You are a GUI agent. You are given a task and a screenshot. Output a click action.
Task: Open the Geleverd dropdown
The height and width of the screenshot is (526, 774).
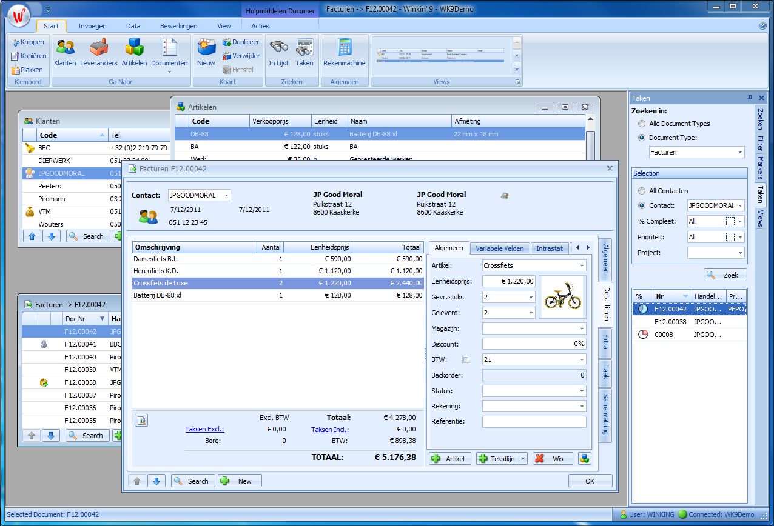click(x=531, y=313)
